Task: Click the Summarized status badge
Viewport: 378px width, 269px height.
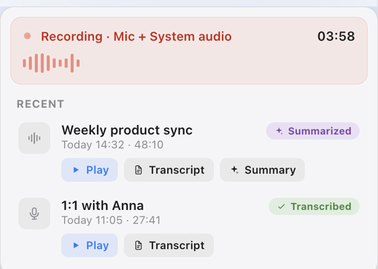Action: point(312,131)
